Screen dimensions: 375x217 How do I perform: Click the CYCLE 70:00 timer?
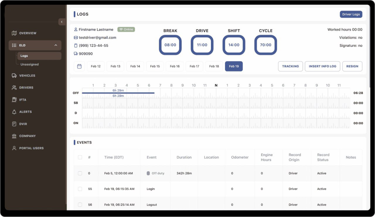coord(266,45)
